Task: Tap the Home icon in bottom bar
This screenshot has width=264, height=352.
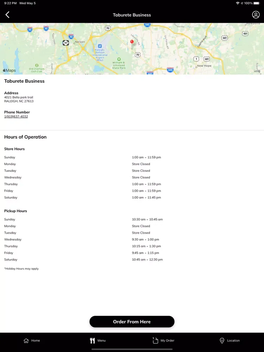Action: tap(26, 340)
